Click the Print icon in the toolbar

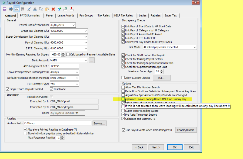(11, 9)
